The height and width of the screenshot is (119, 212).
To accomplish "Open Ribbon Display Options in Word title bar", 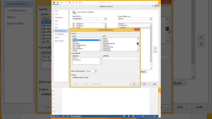I will [146, 3].
